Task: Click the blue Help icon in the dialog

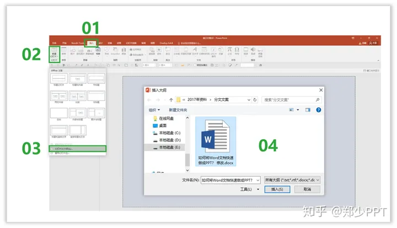Action: click(x=319, y=110)
